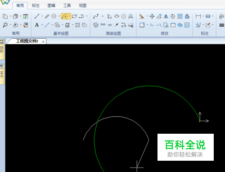
Task: Select the Scale tool
Action: (187, 25)
